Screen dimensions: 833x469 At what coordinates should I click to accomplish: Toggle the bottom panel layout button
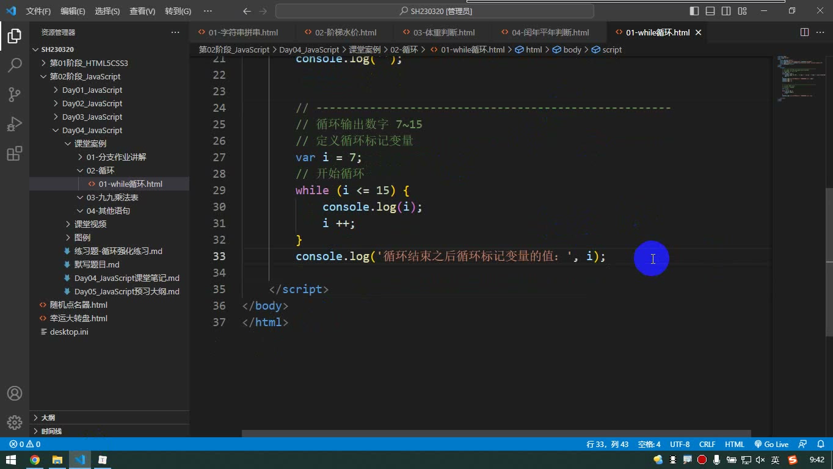pyautogui.click(x=710, y=11)
